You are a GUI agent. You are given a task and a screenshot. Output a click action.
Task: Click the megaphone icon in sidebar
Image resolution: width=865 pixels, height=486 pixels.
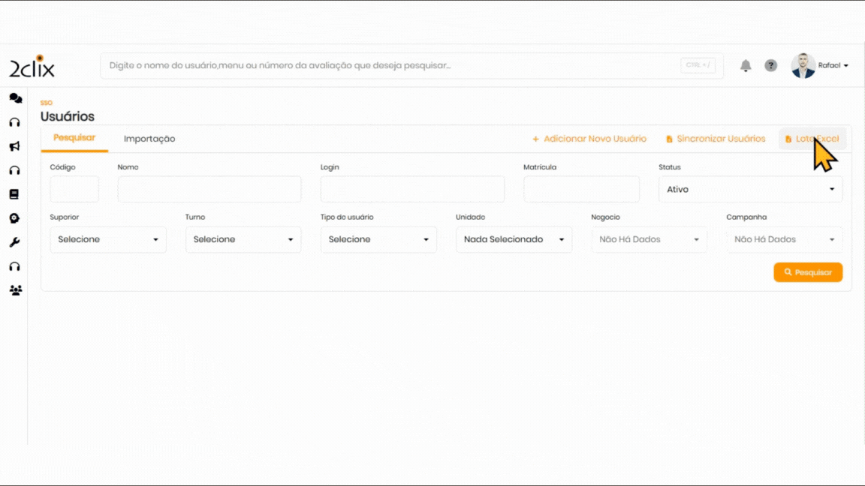pyautogui.click(x=14, y=146)
